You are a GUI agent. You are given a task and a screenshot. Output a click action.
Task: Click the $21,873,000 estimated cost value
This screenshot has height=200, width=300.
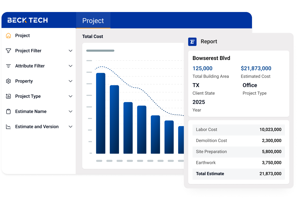click(x=256, y=68)
